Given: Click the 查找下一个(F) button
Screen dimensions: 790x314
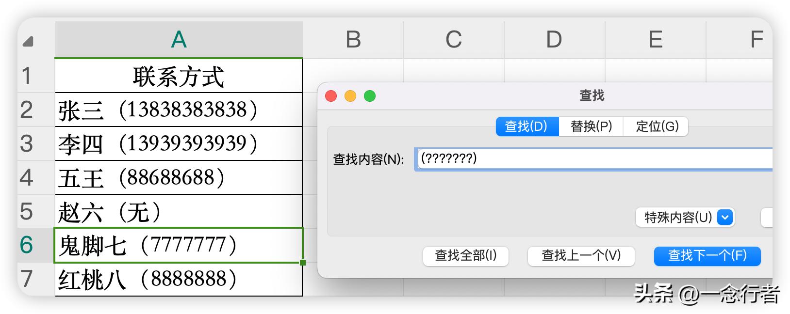Looking at the screenshot, I should point(707,256).
